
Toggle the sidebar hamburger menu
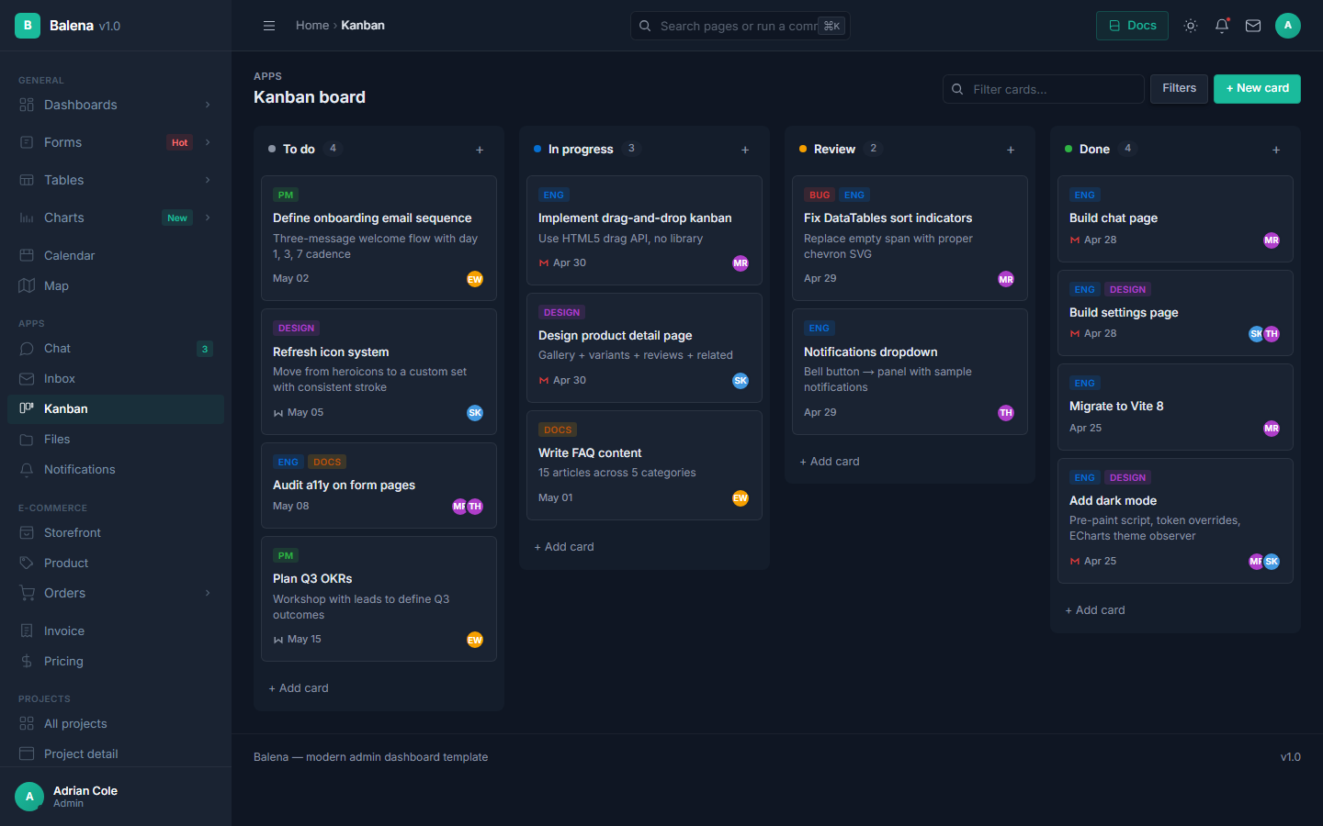click(x=269, y=26)
